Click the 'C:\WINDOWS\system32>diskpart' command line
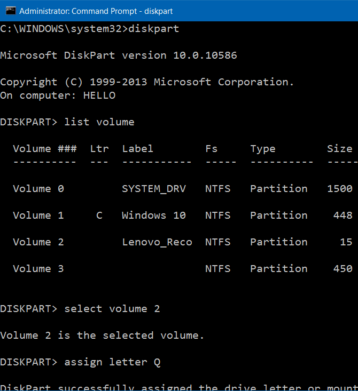This screenshot has width=358, height=391. (89, 29)
